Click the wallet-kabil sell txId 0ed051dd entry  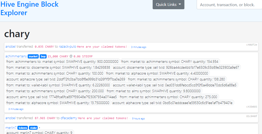pos(175,85)
